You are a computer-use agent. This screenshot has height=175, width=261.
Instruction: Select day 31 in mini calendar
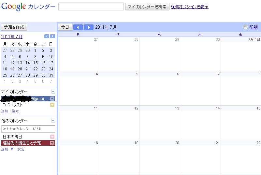pos(51,75)
